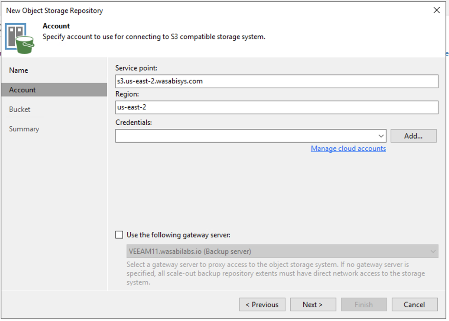
Task: Go back with the Previous button
Action: coord(262,305)
